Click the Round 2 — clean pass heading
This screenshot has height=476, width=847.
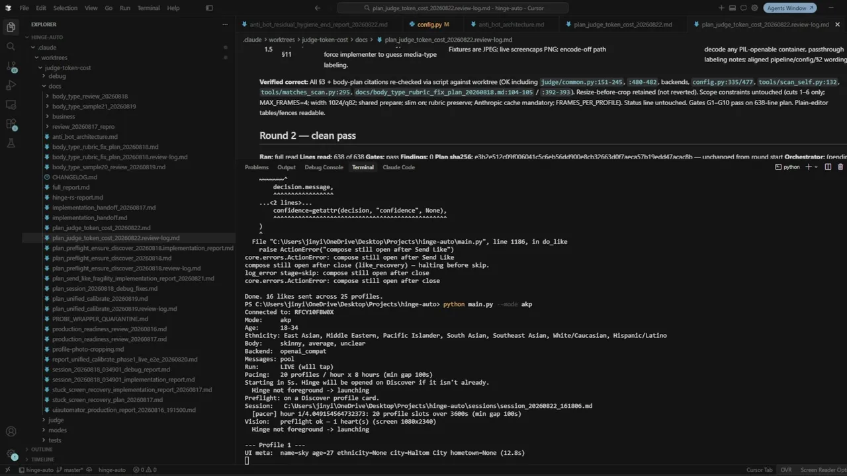(x=308, y=136)
